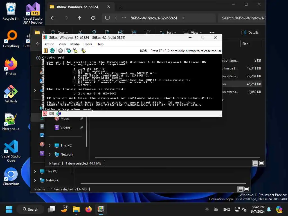
Task: Open the Media menu in 86Box
Action: coord(75,44)
